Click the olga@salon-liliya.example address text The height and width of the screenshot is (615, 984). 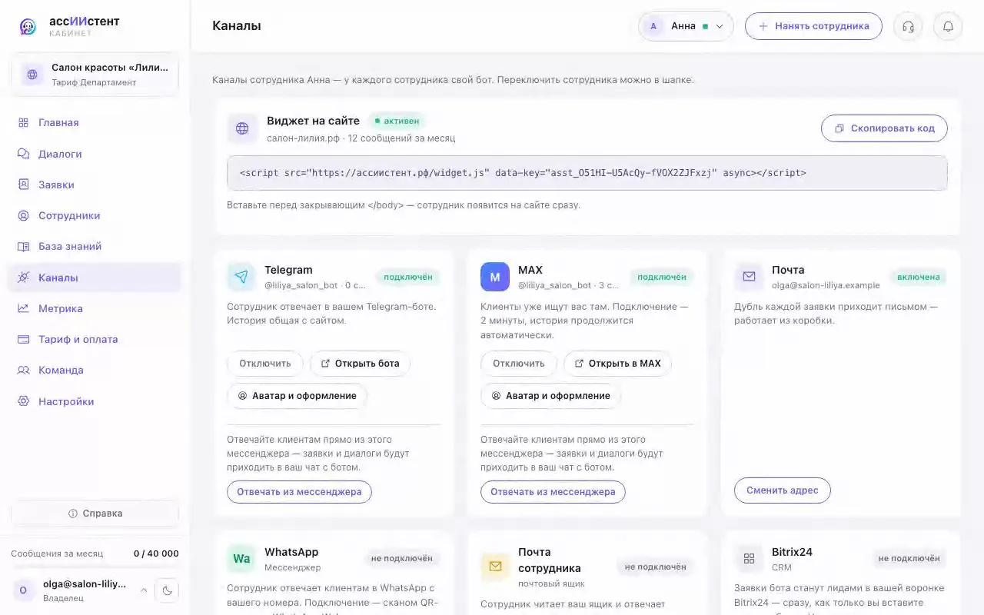pos(826,285)
